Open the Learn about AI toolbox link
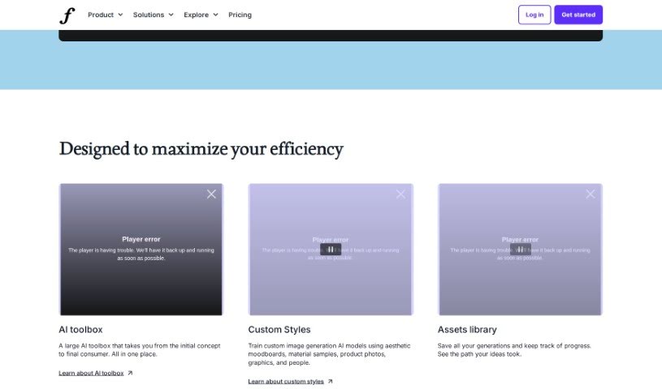The height and width of the screenshot is (389, 662). (91, 373)
